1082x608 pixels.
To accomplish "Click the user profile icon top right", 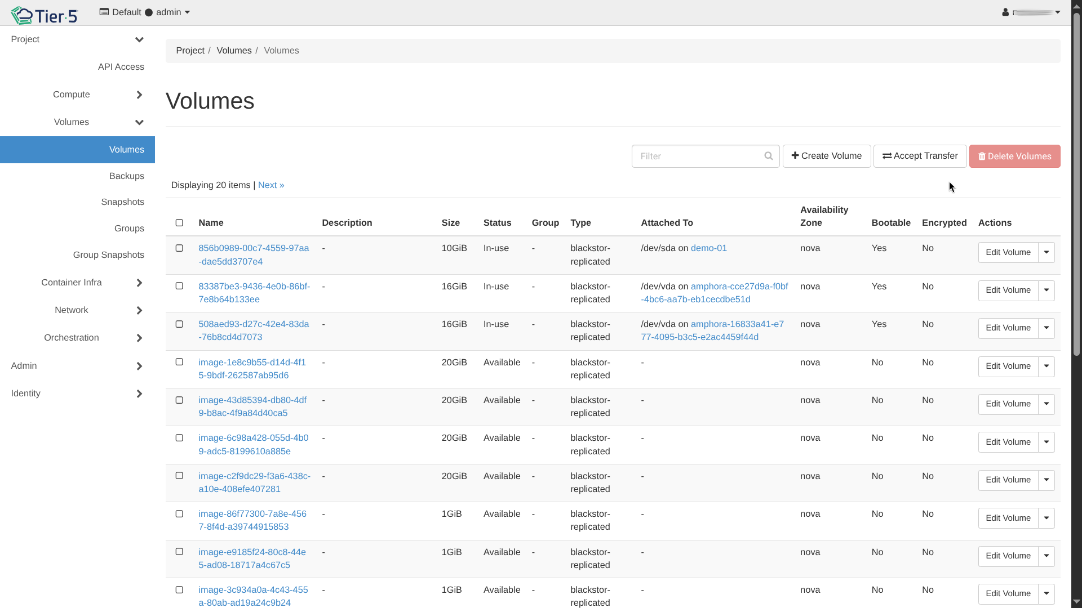I will [1005, 12].
